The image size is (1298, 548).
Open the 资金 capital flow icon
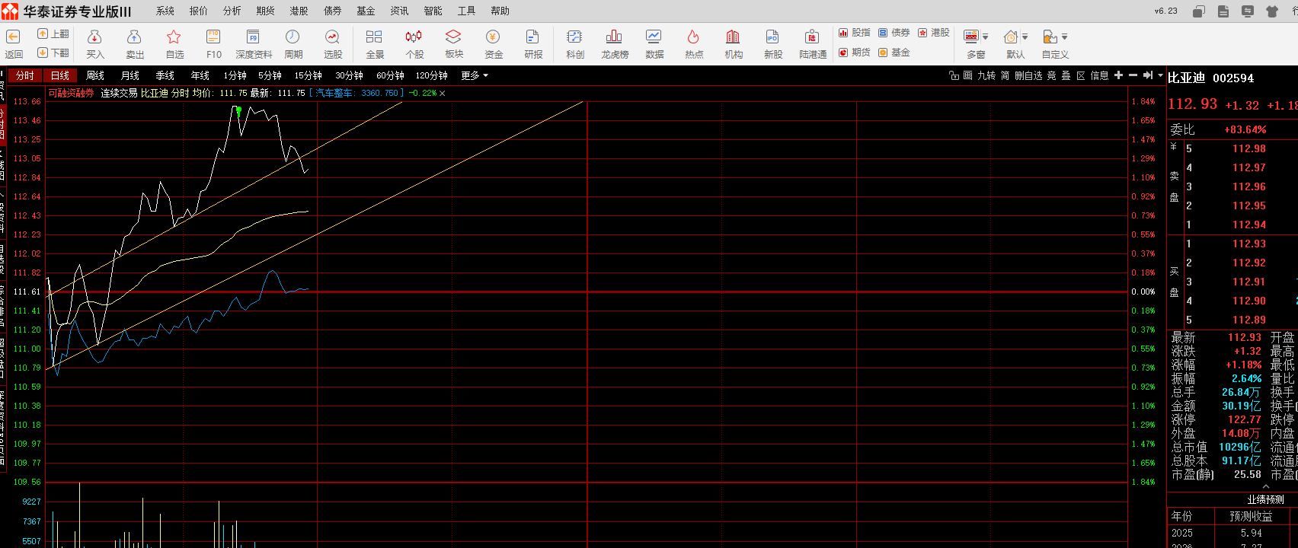pos(493,37)
